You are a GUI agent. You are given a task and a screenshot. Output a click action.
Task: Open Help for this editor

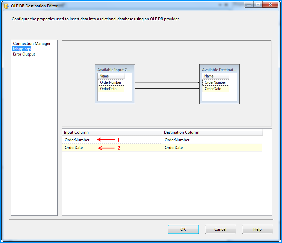pyautogui.click(x=258, y=229)
